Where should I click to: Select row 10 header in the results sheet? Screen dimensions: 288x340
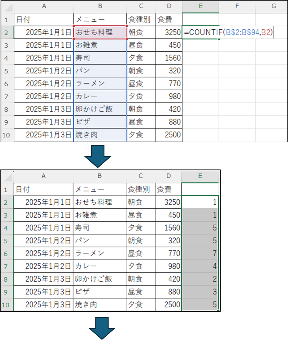7,305
